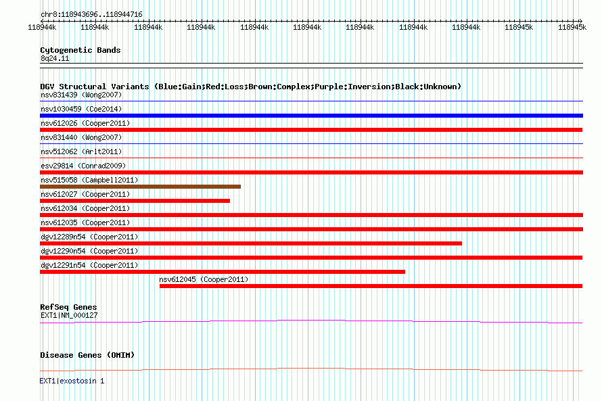Select the red nsv612026 loss bar
The height and width of the screenshot is (401, 602).
pyautogui.click(x=311, y=130)
